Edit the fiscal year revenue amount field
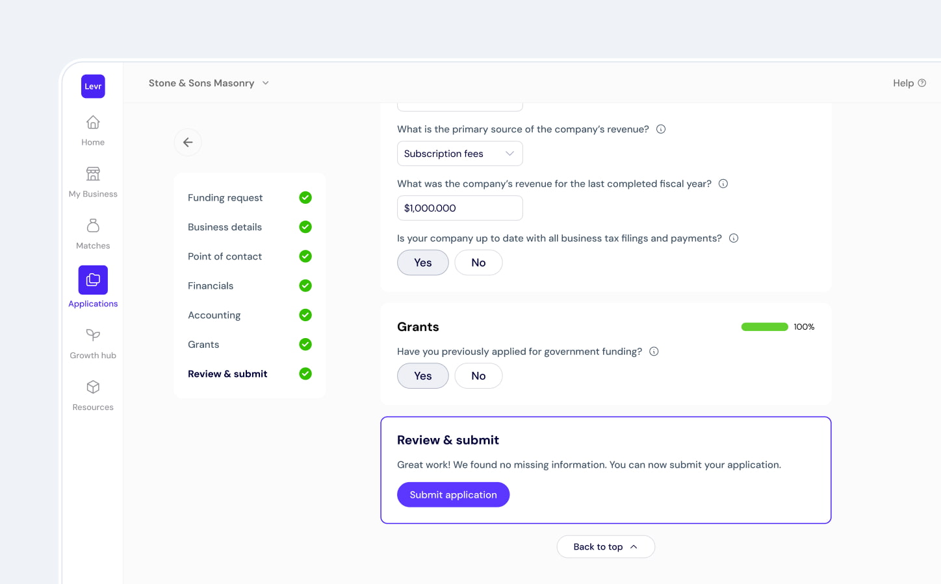 (x=459, y=208)
